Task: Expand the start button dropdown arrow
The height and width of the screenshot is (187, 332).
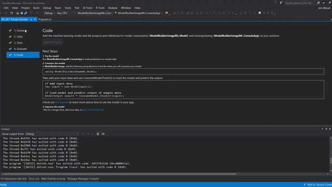Action: 162,13
